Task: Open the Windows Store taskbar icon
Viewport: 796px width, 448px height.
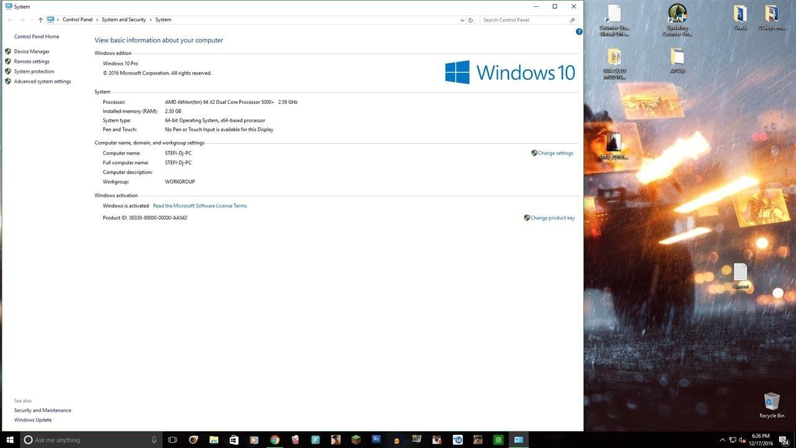Action: click(234, 440)
